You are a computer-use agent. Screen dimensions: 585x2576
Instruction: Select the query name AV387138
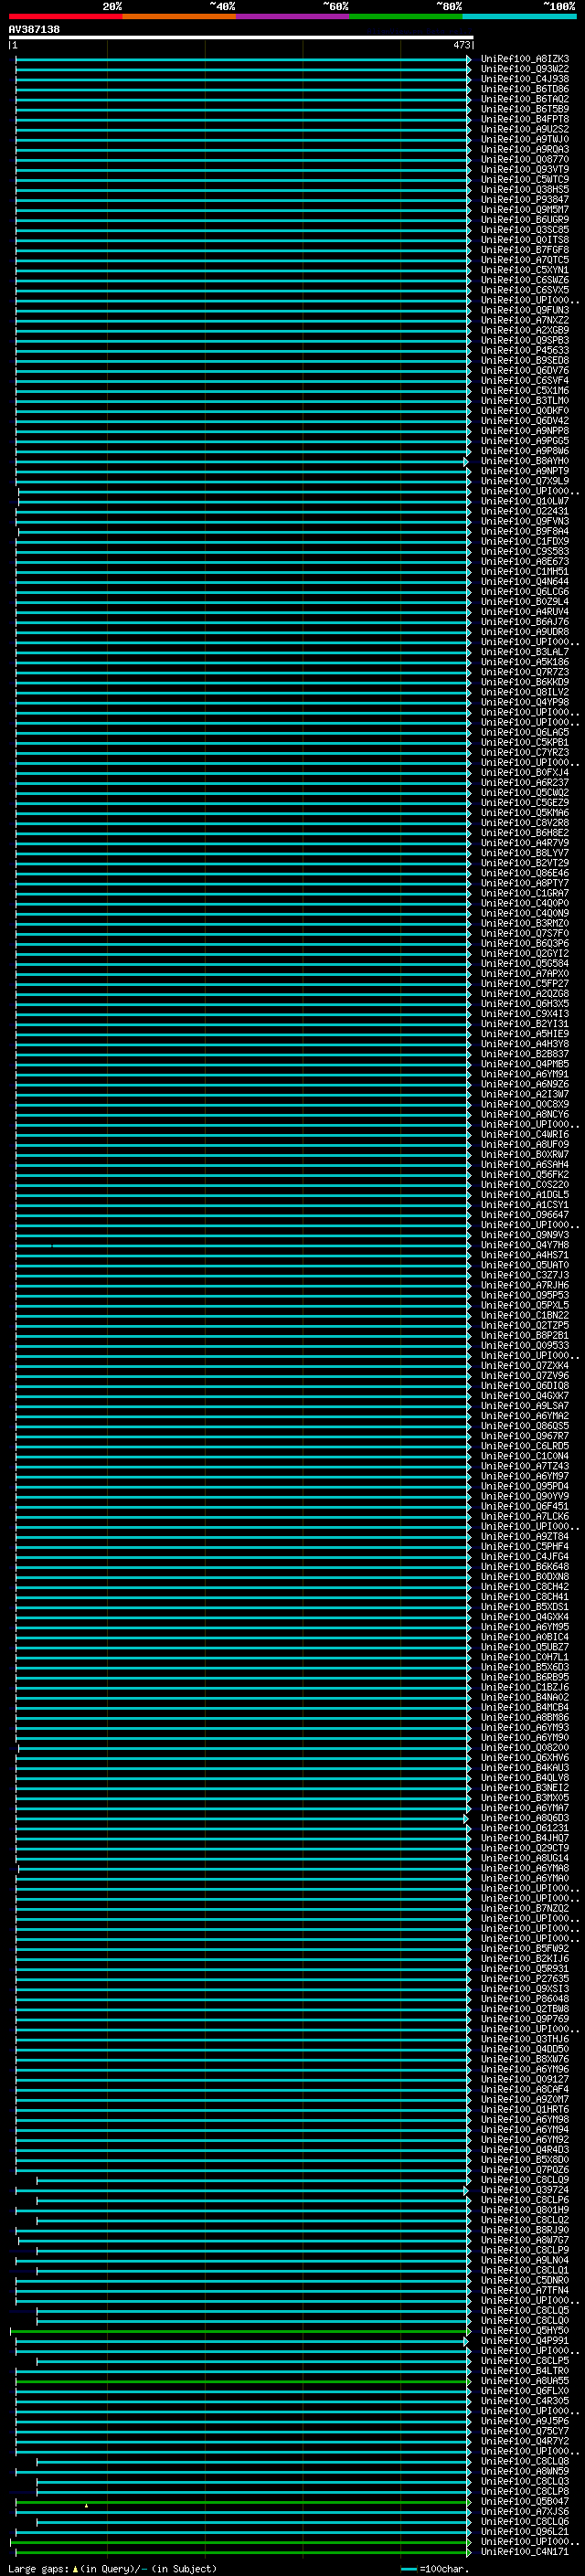(34, 29)
